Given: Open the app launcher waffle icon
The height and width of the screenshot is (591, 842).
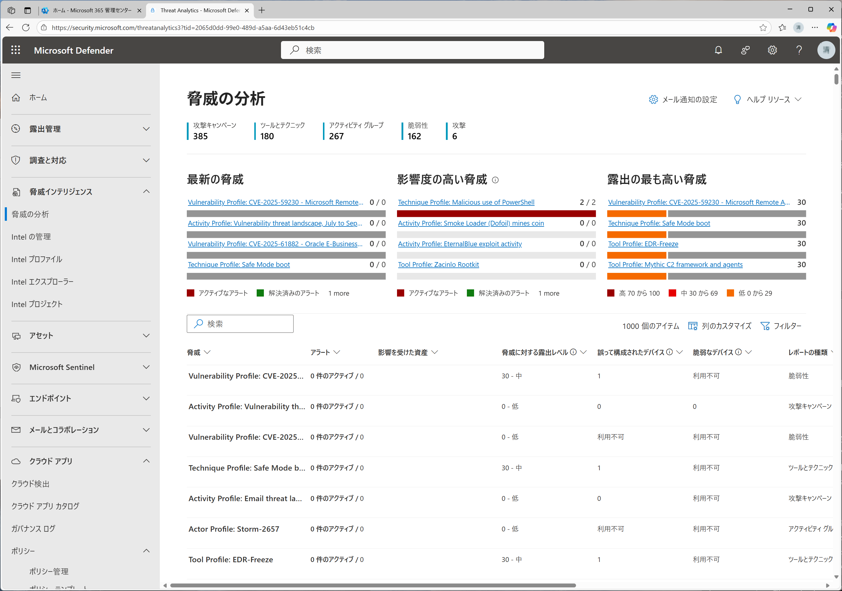Looking at the screenshot, I should click(15, 50).
